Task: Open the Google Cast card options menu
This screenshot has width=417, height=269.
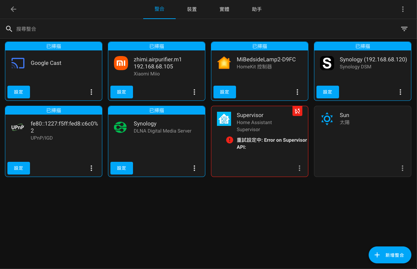Action: (x=91, y=92)
